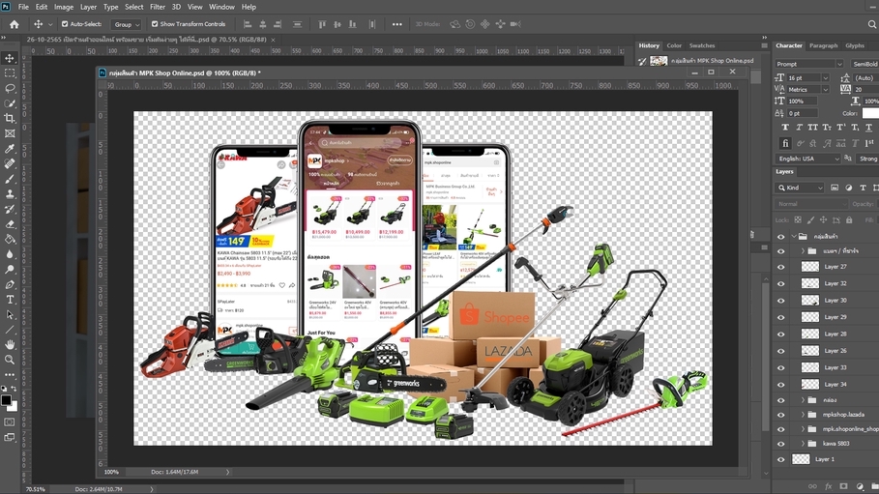Viewport: 879px width, 494px height.
Task: Select the Hand tool
Action: coord(10,344)
